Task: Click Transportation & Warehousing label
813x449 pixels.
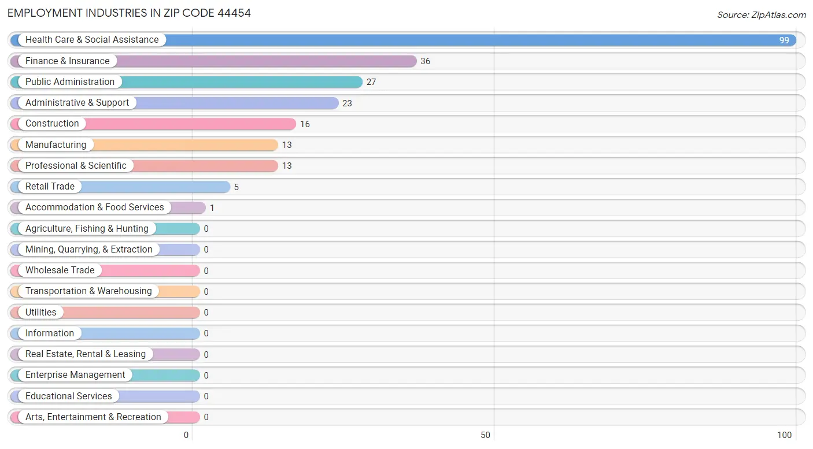Action: click(x=88, y=291)
